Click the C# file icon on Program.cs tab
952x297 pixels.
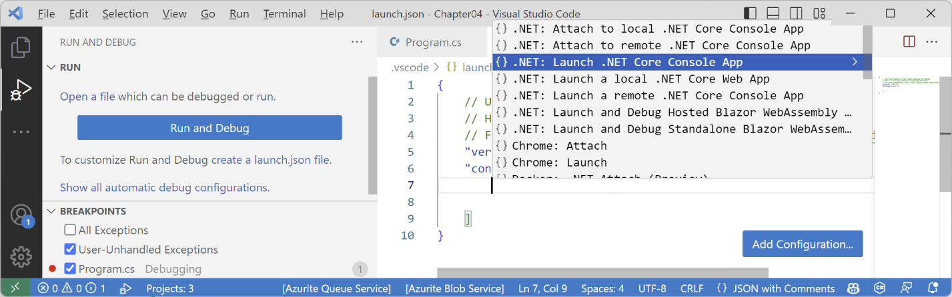[395, 42]
